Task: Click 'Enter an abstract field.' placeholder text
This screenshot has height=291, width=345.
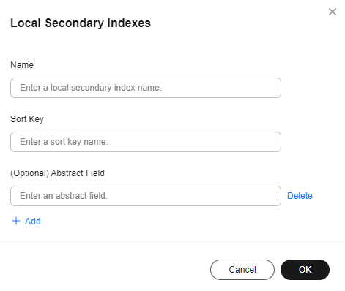Action: [x=64, y=196]
